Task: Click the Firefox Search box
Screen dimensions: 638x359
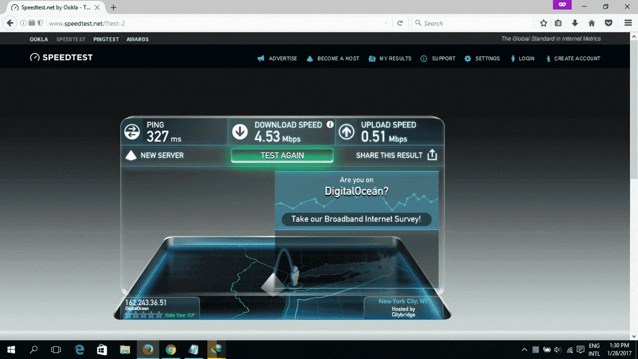Action: tap(473, 23)
